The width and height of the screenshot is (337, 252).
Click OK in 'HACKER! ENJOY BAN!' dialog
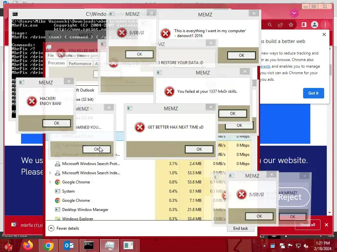click(57, 123)
